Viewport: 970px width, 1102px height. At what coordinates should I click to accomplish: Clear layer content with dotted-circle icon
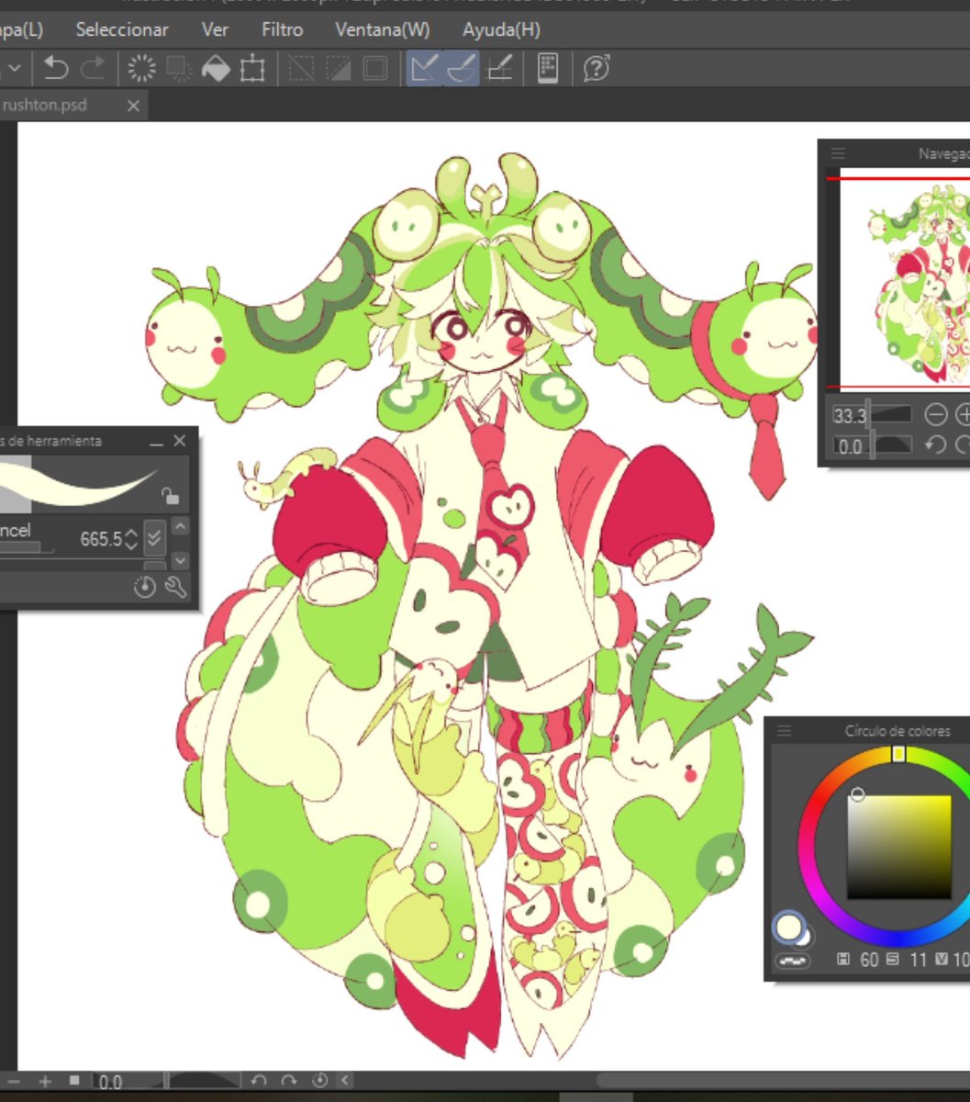click(x=141, y=69)
